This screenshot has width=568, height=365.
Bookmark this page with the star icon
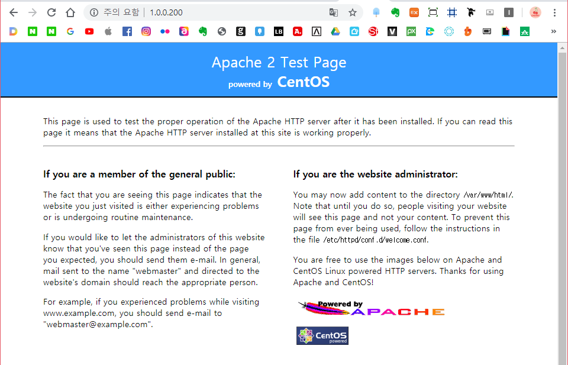tap(353, 12)
